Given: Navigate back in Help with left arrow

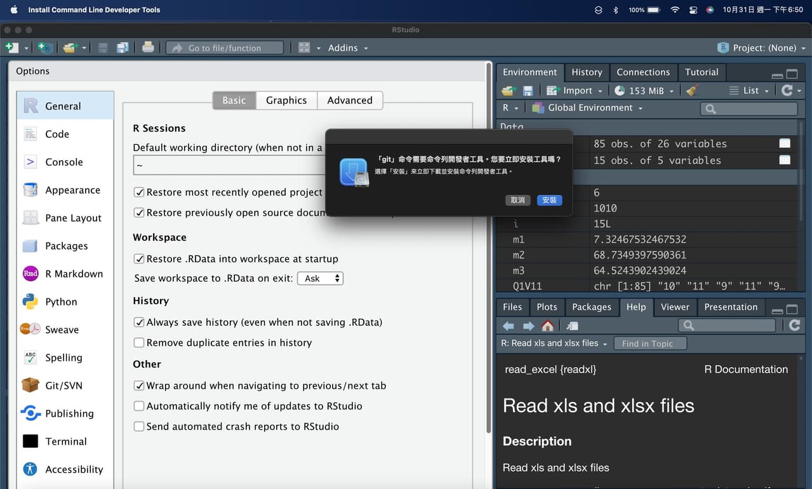Looking at the screenshot, I should (508, 325).
